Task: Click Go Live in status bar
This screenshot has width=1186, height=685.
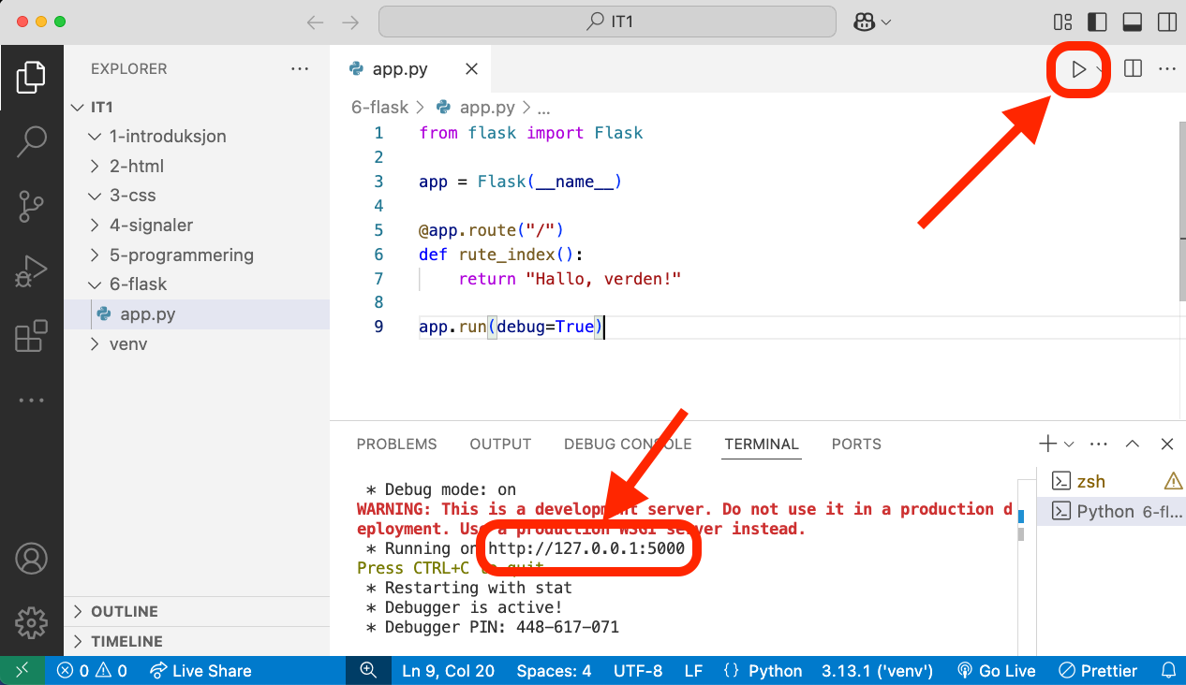Action: [x=996, y=671]
